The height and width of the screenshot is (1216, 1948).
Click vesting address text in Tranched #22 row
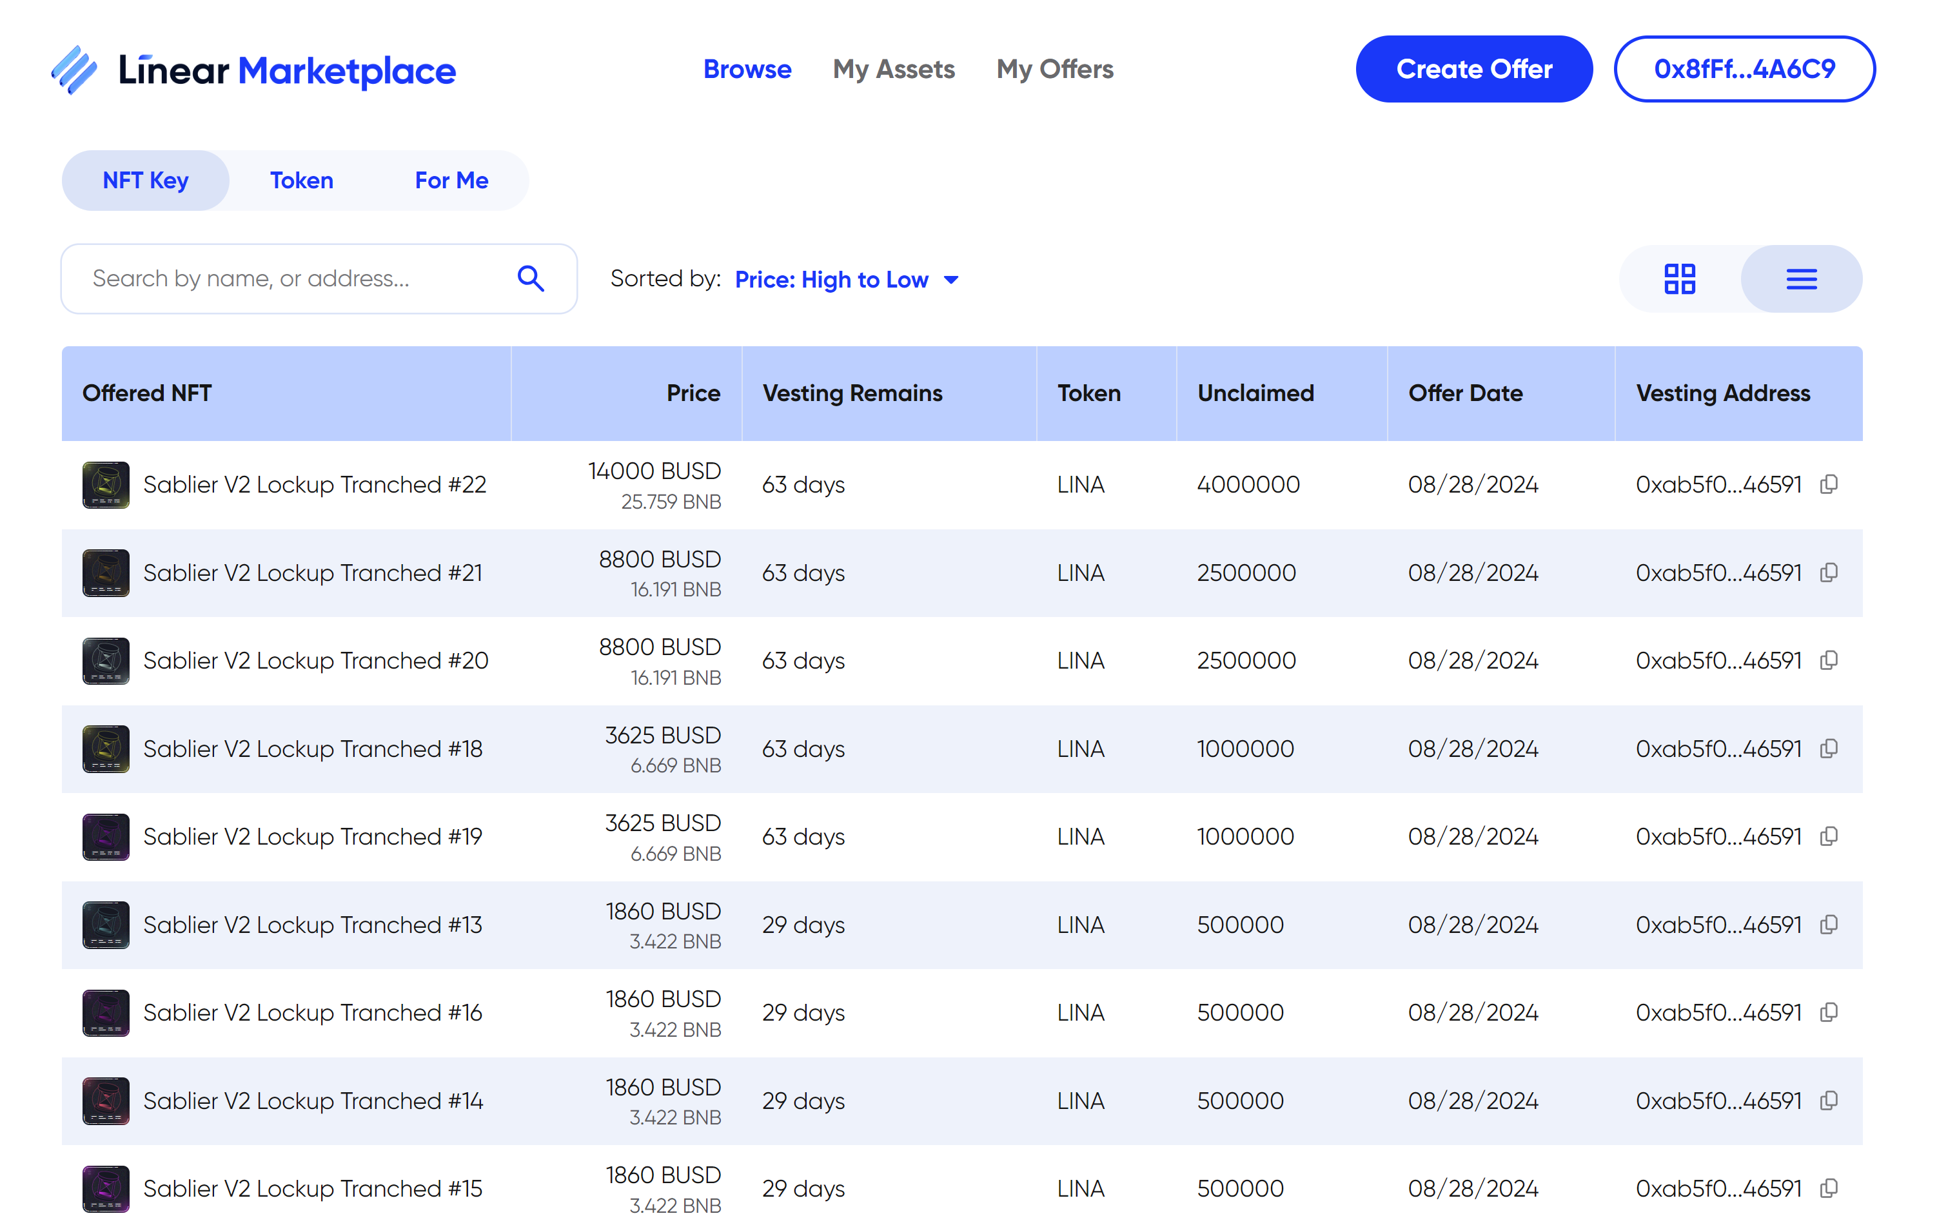[1719, 484]
